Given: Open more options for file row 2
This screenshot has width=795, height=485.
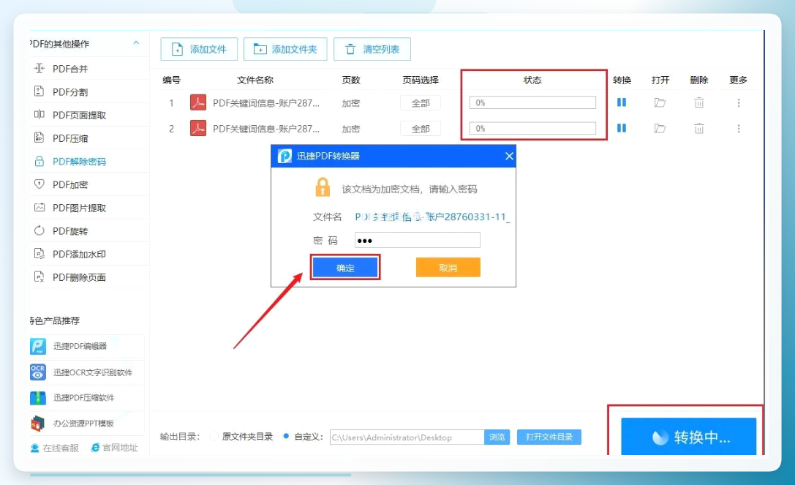Looking at the screenshot, I should (x=739, y=129).
